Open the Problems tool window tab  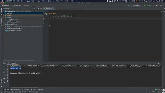pos(15,90)
